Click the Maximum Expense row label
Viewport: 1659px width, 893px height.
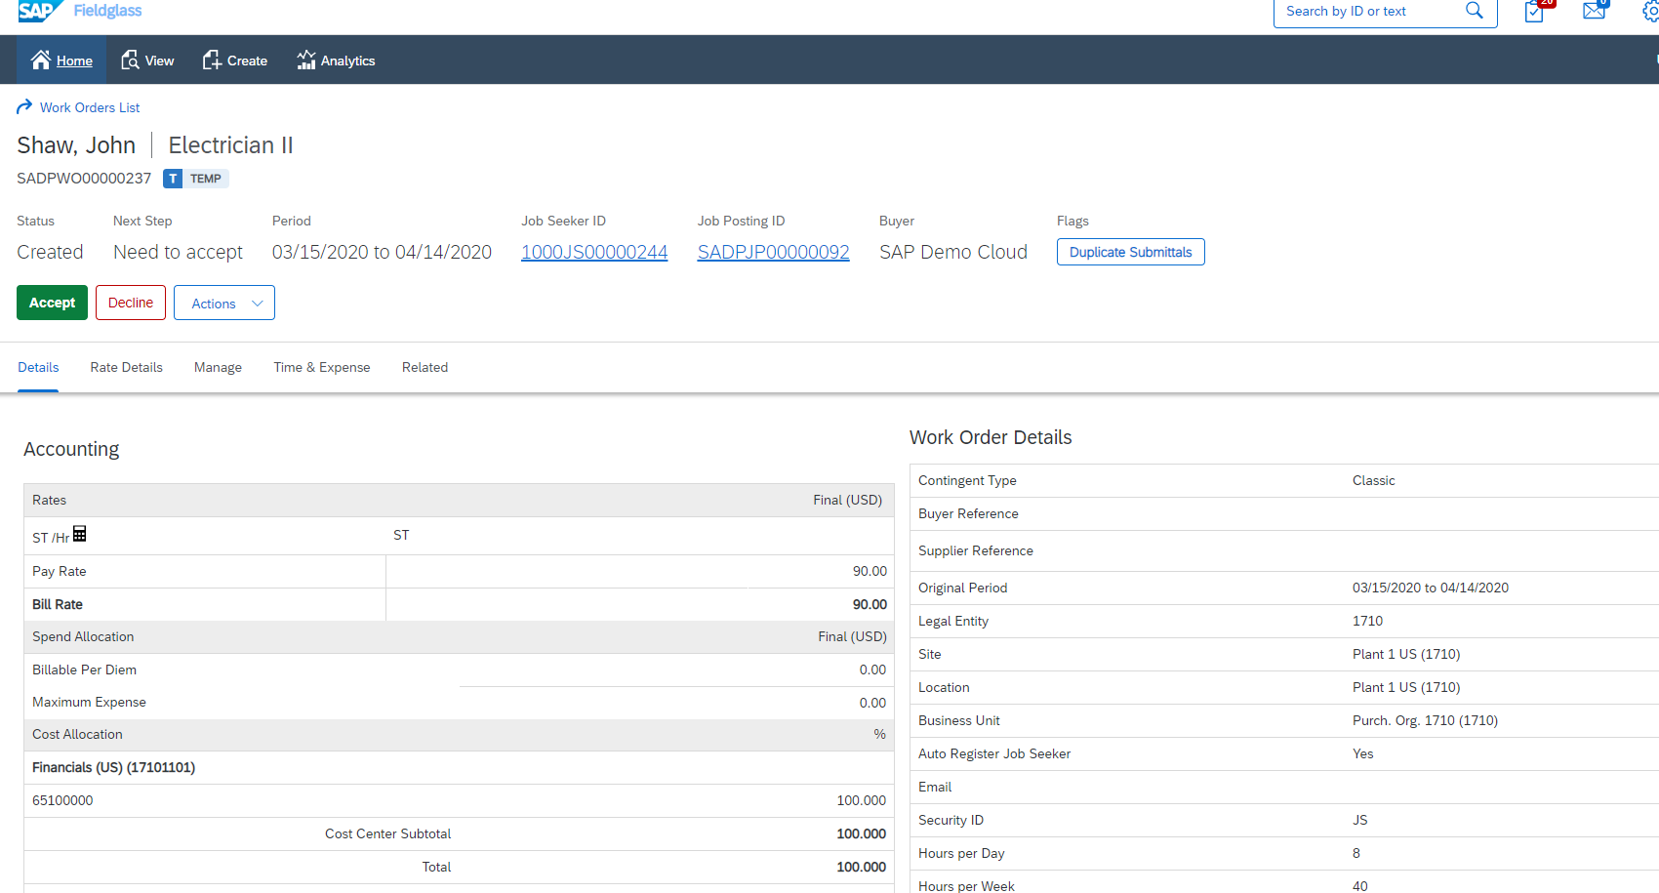89,702
